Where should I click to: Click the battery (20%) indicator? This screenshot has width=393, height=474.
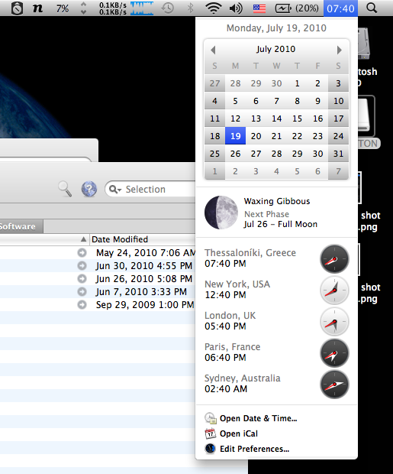click(x=297, y=8)
